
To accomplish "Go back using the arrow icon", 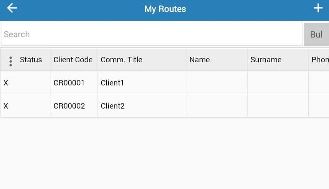I will pos(12,8).
